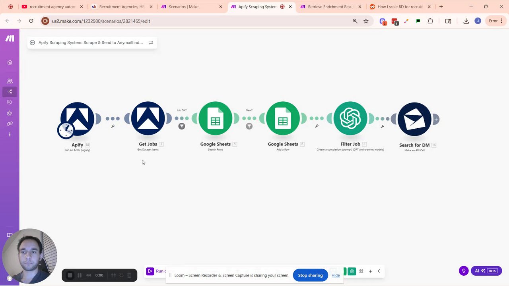This screenshot has width=509, height=286.
Task: Open the J profile avatar
Action: point(478,21)
